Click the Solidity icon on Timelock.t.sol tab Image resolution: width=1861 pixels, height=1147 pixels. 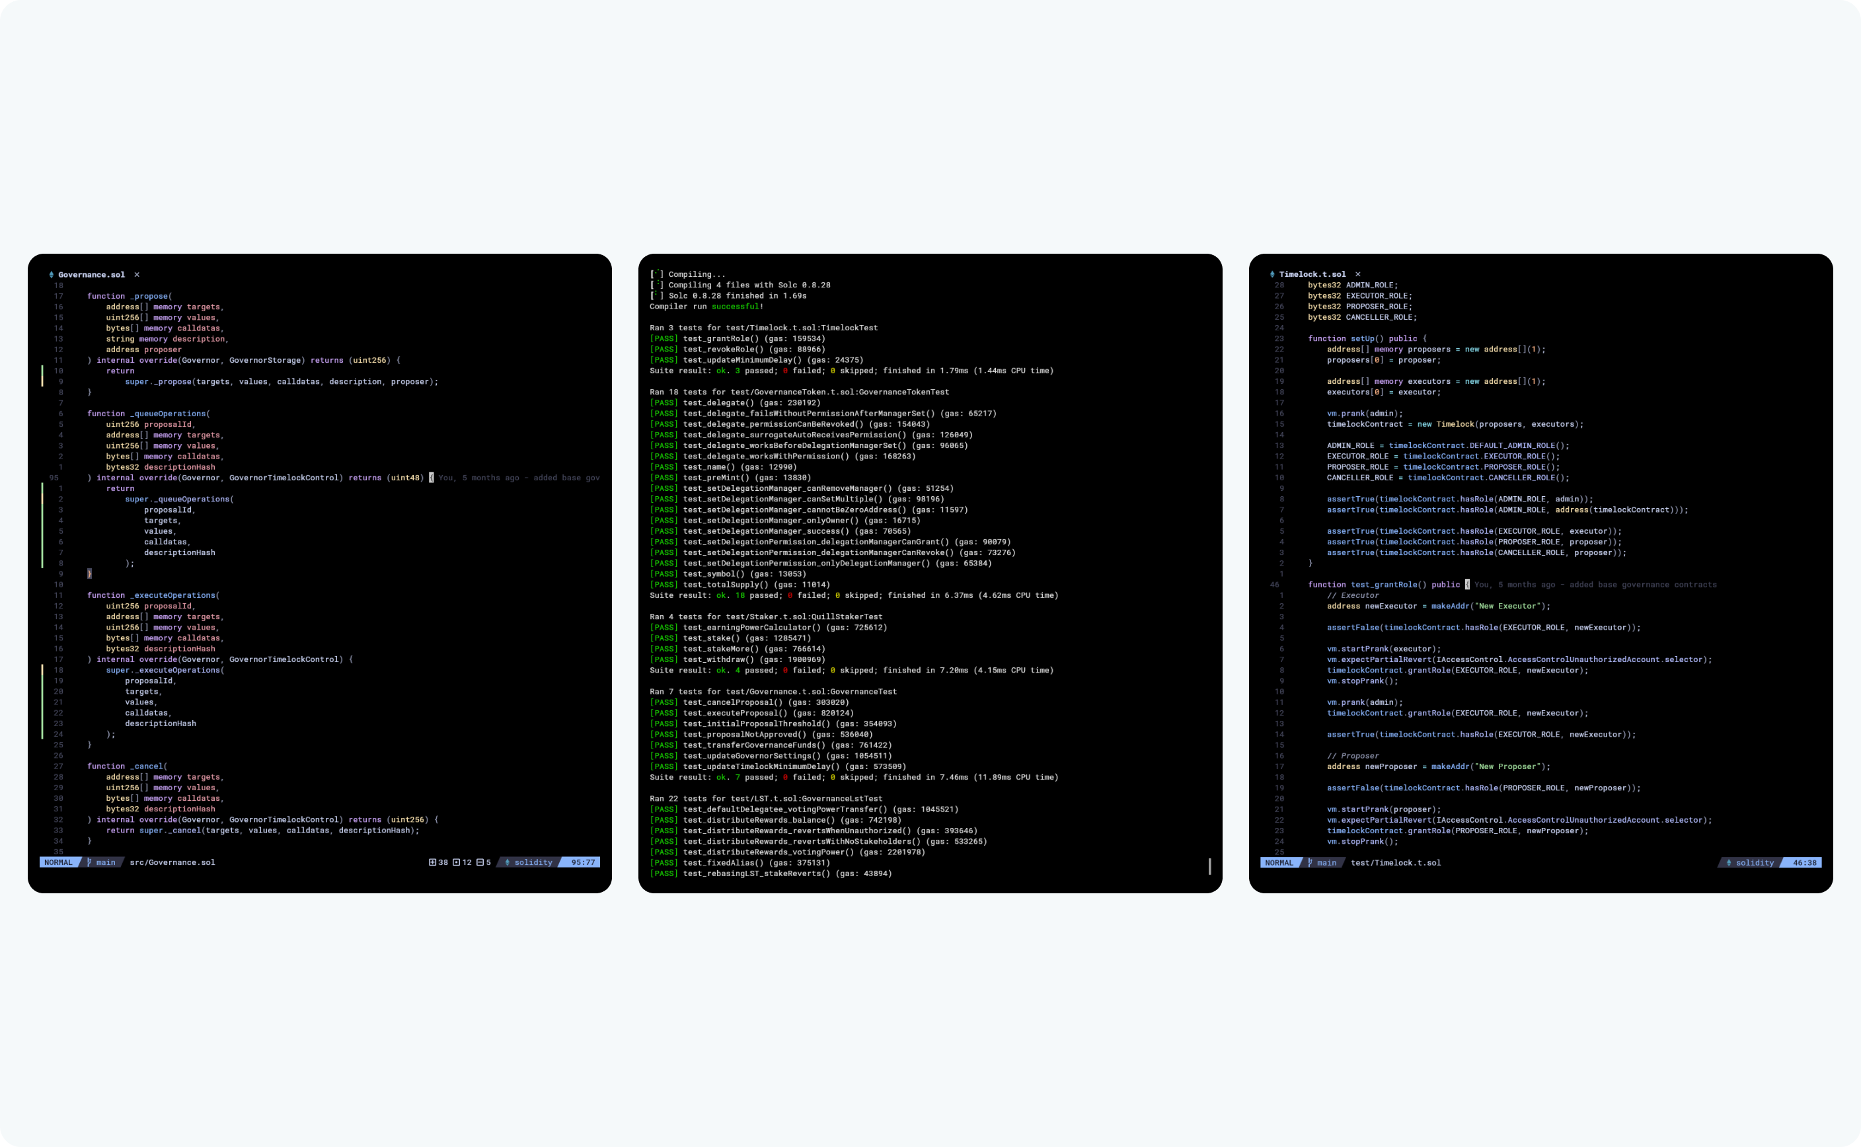[1272, 275]
